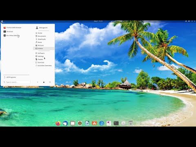Viewport: 196px width, 147px height.
Task: Expand the All Programs list
Action: tap(10, 77)
